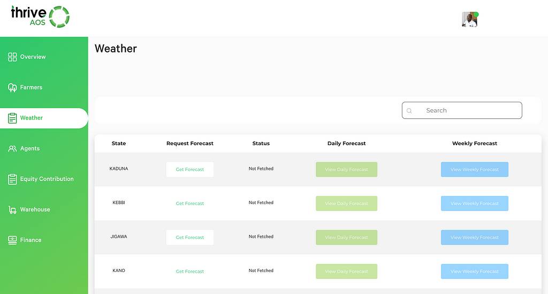Get Forecast for KADUNA
This screenshot has width=548, height=294.
click(190, 169)
